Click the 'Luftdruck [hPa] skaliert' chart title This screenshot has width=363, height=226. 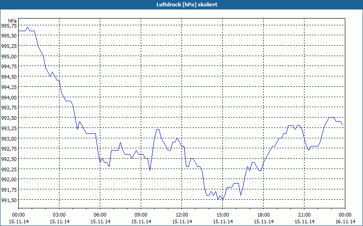tap(187, 5)
